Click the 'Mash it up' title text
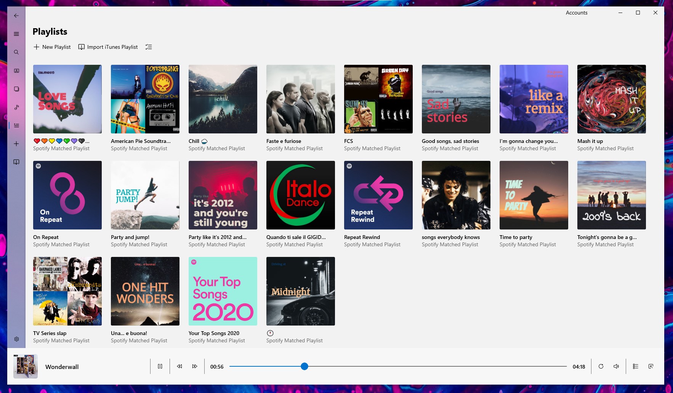 tap(590, 141)
